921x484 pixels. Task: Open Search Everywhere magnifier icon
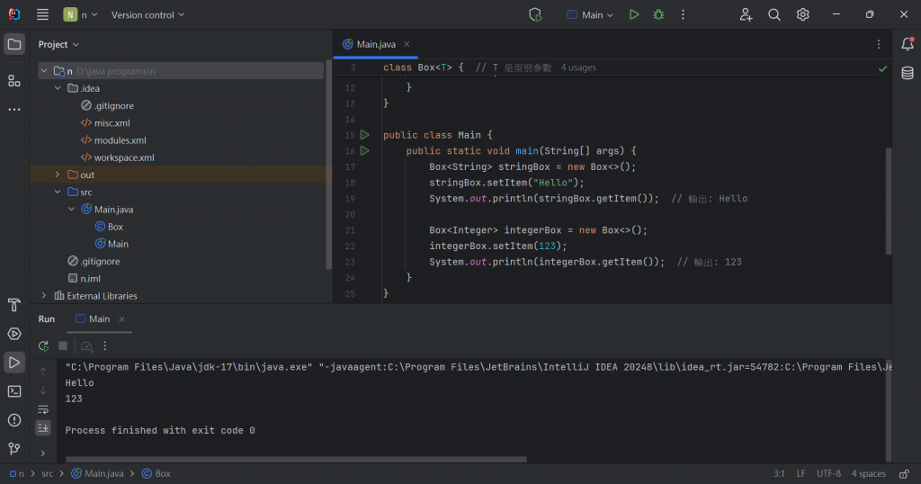774,14
